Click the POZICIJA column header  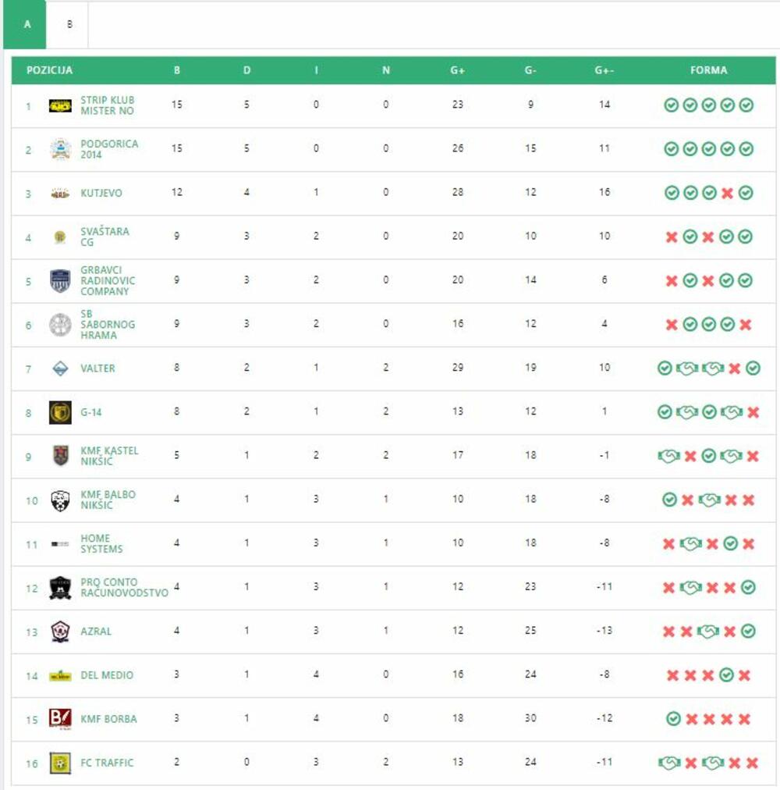[49, 70]
